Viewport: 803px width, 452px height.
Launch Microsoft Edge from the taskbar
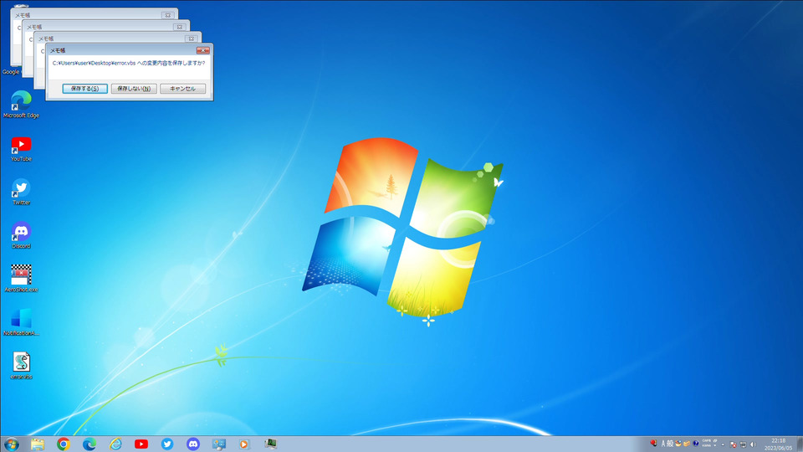(x=90, y=444)
